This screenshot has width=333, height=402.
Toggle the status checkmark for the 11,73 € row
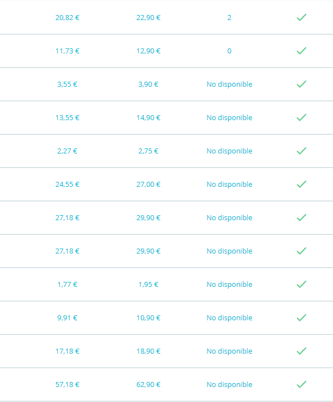pos(301,51)
